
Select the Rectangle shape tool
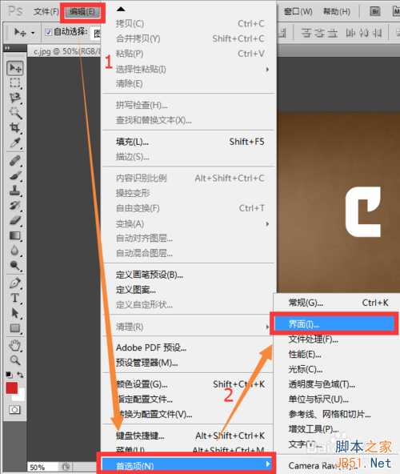[x=15, y=328]
